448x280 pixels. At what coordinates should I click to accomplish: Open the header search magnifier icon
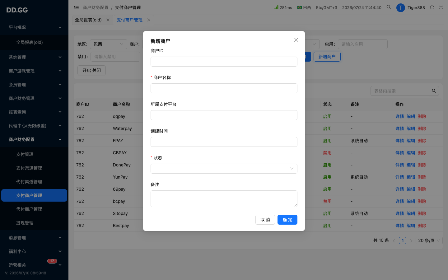pos(389,7)
